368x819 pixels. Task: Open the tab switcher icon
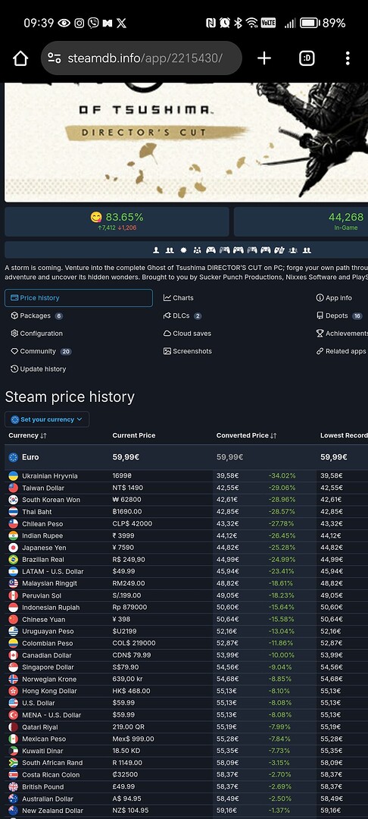click(307, 58)
